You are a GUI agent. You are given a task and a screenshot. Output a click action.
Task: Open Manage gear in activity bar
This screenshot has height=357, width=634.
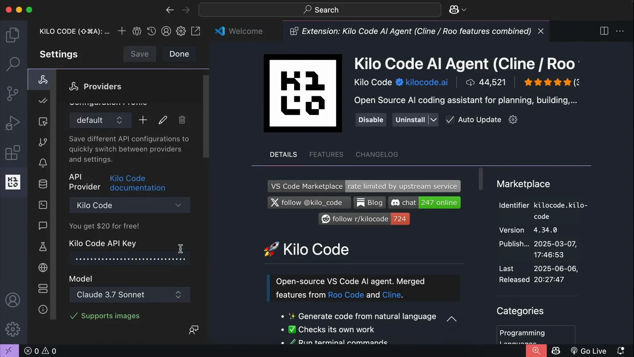[13, 329]
